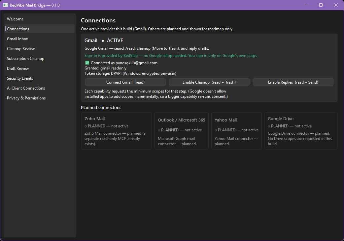Image resolution: width=344 pixels, height=241 pixels.
Task: Switch to Draft Review
Action: [40, 68]
